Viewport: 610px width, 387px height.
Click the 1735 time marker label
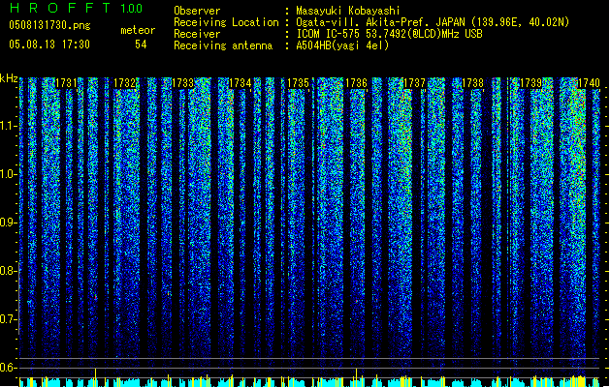(x=299, y=83)
